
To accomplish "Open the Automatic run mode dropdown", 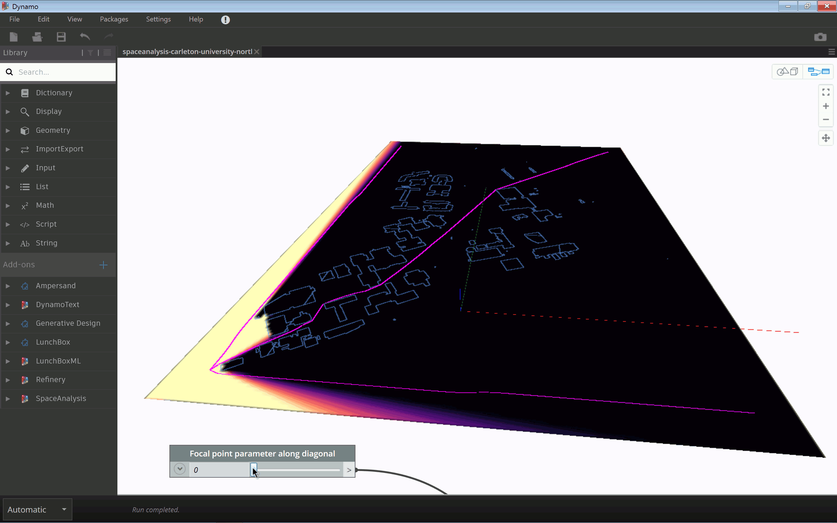I will tap(37, 509).
